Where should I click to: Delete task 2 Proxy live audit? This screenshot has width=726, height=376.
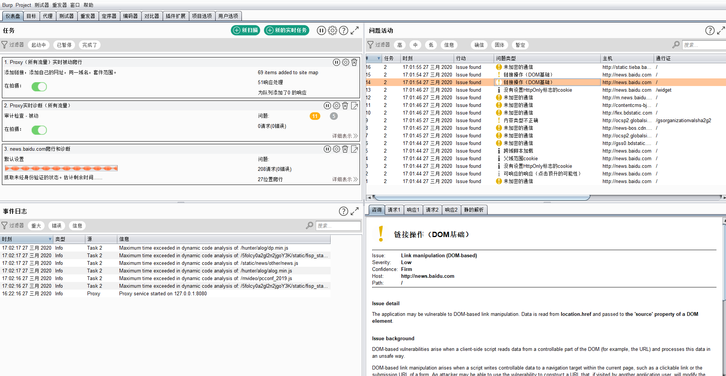pos(345,105)
